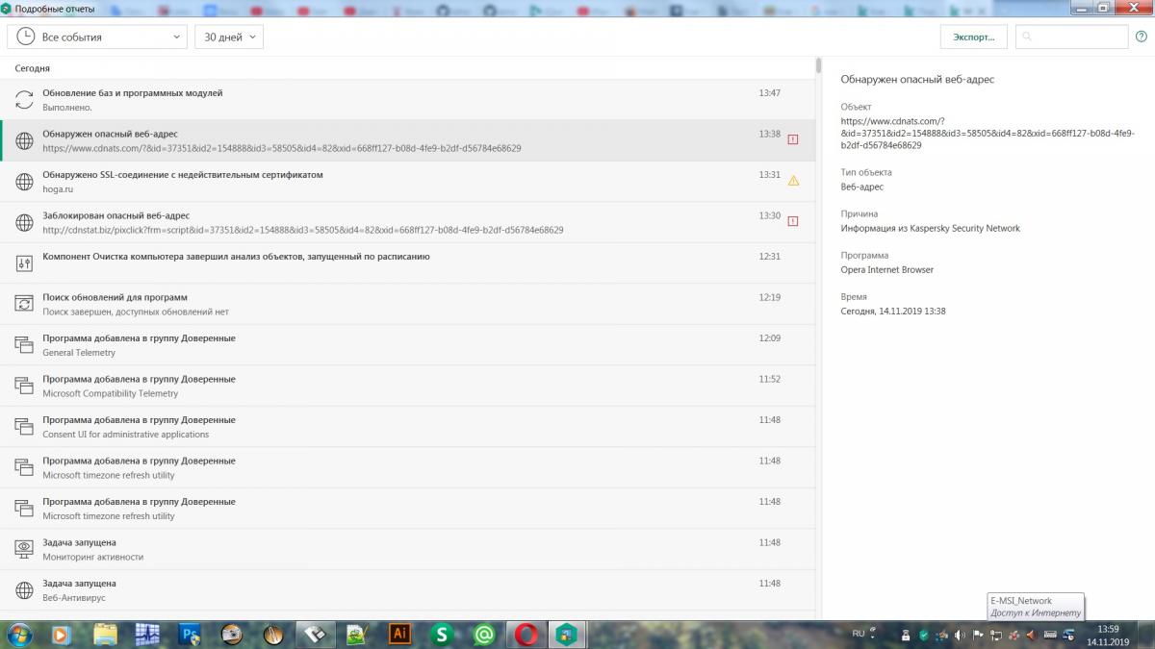Click the globe icon on SSL-соединение row
The height and width of the screenshot is (649, 1155).
[24, 182]
